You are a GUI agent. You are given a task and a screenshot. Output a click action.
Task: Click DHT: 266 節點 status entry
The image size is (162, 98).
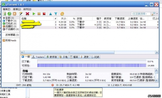tap(24, 85)
